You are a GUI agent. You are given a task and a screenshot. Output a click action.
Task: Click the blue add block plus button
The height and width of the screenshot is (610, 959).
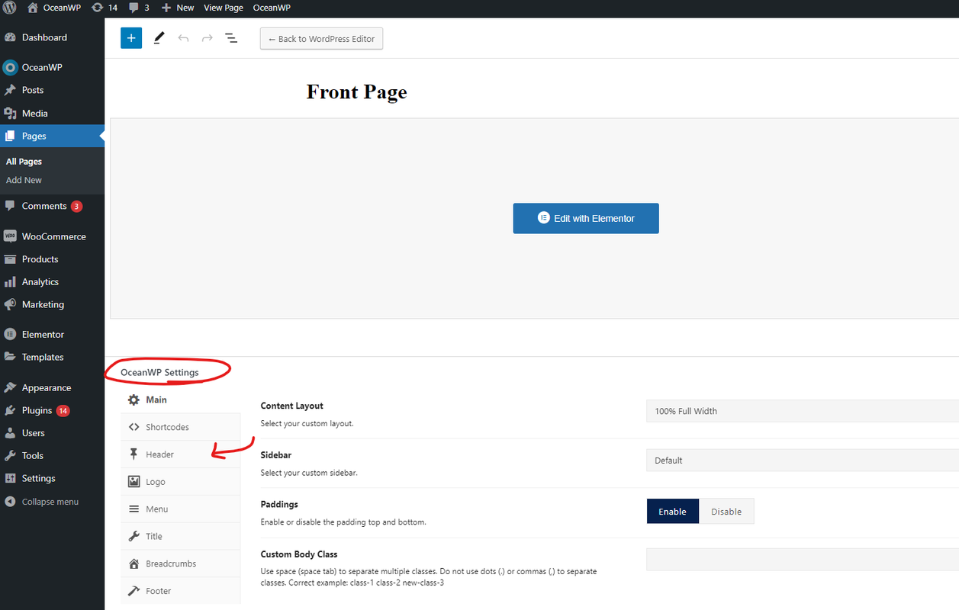[x=131, y=38]
